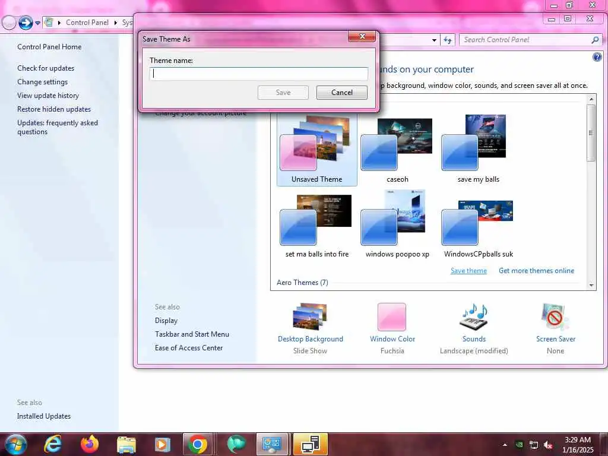
Task: Open green chat bubble app on taskbar
Action: pos(236,444)
